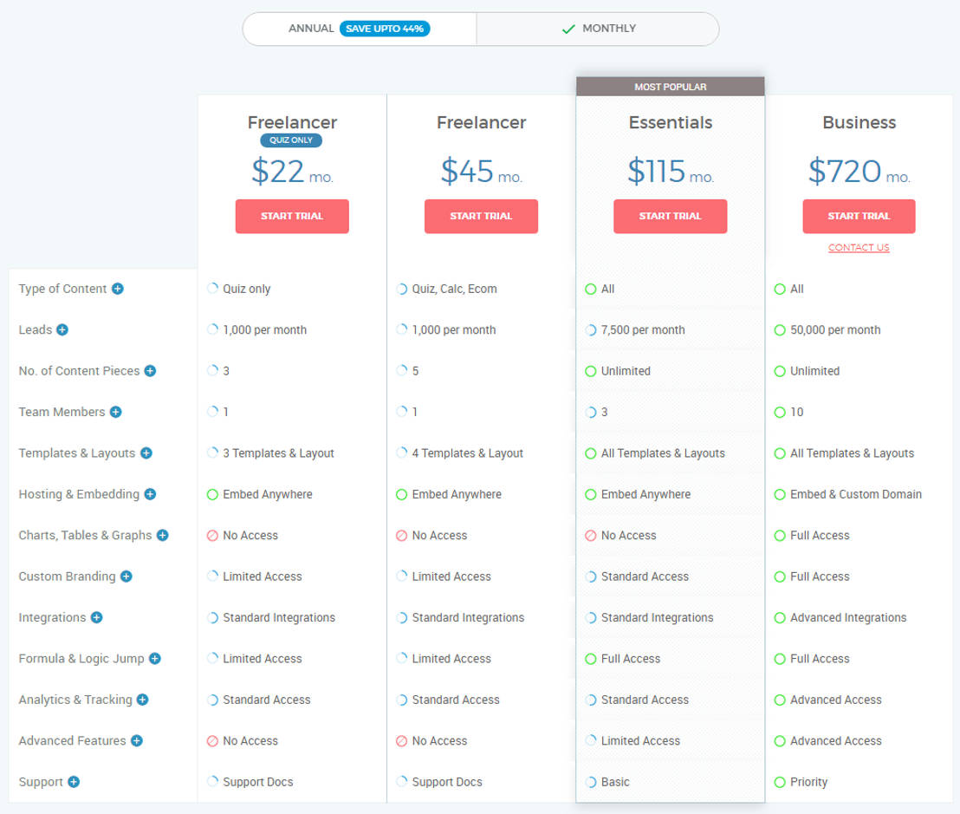Click the info plus icon for Team Members

(115, 412)
